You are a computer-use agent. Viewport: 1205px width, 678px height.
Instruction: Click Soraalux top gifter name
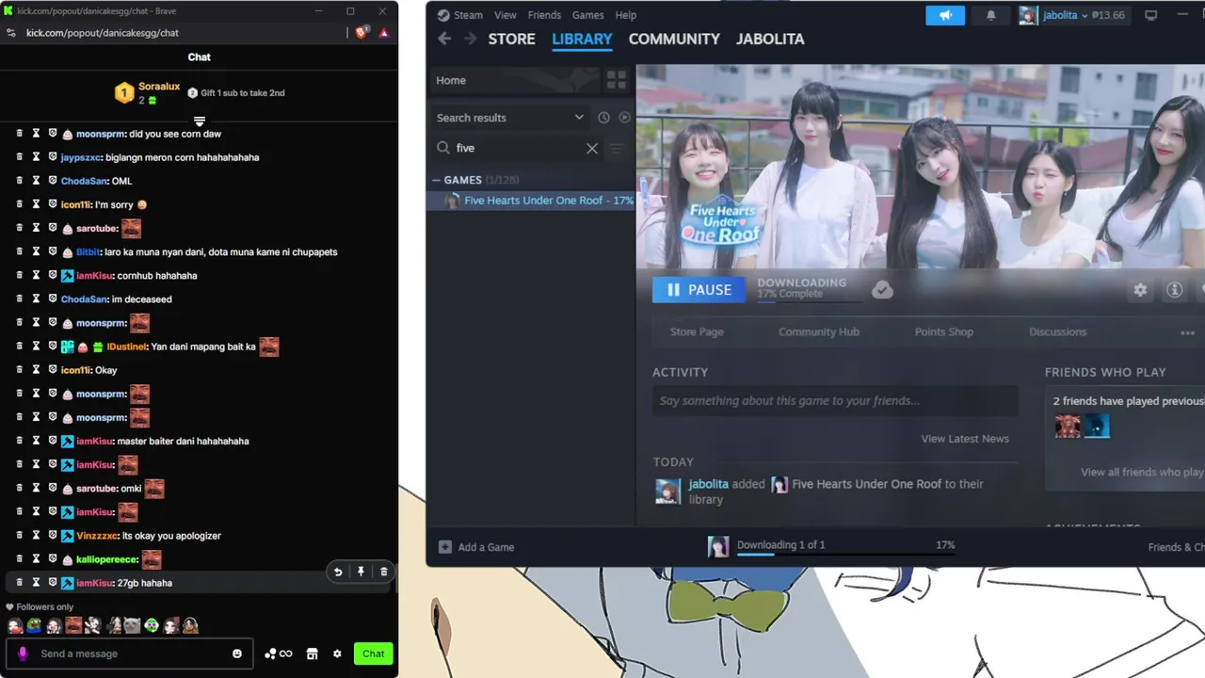click(159, 87)
